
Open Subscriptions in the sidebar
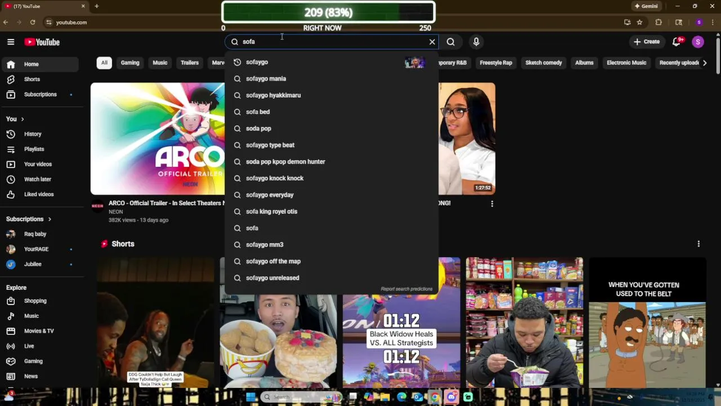39,94
